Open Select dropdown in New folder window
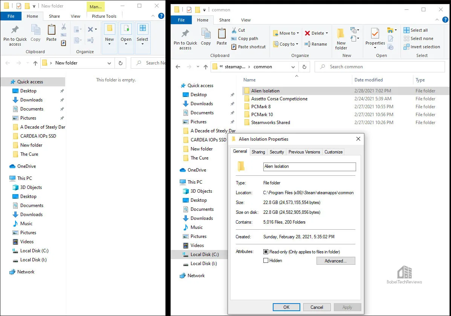 click(x=142, y=38)
